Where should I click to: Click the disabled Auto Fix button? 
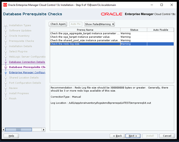click(x=76, y=24)
